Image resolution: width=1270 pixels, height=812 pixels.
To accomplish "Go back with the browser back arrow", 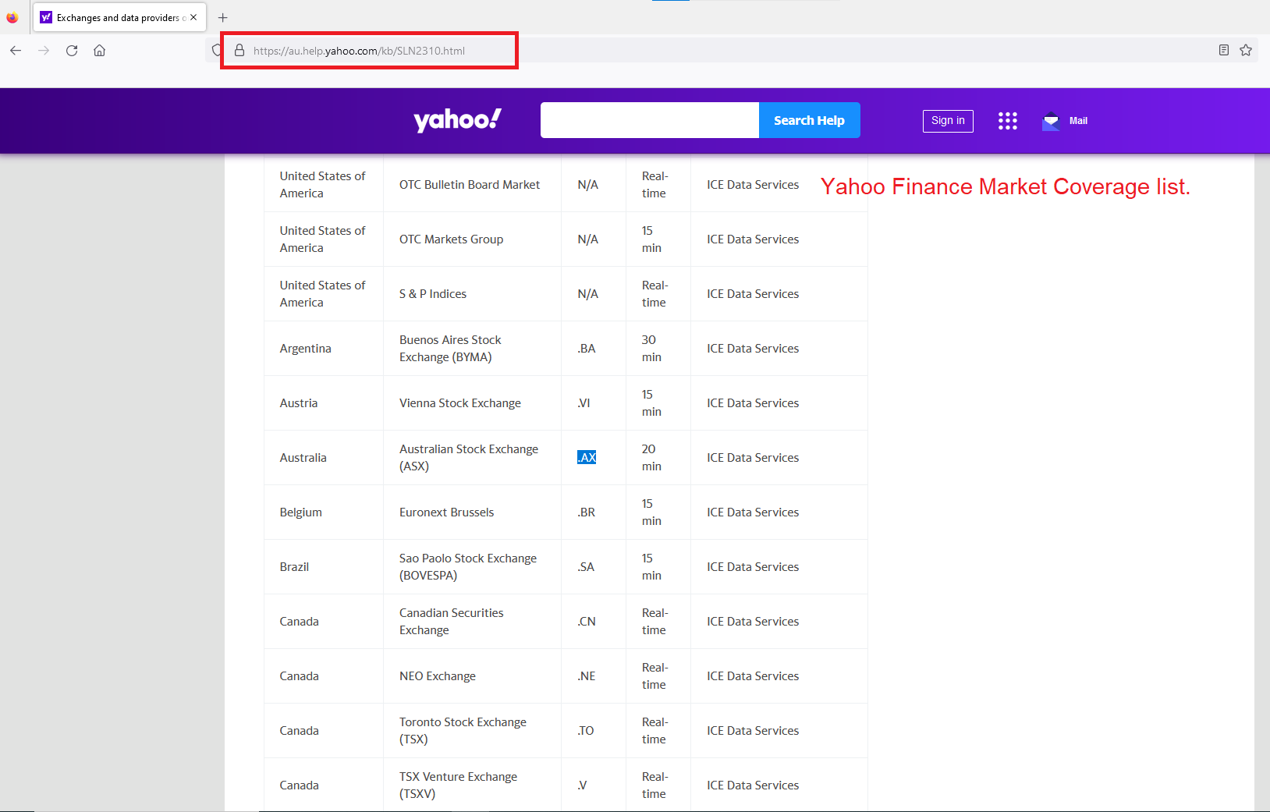I will pyautogui.click(x=16, y=51).
